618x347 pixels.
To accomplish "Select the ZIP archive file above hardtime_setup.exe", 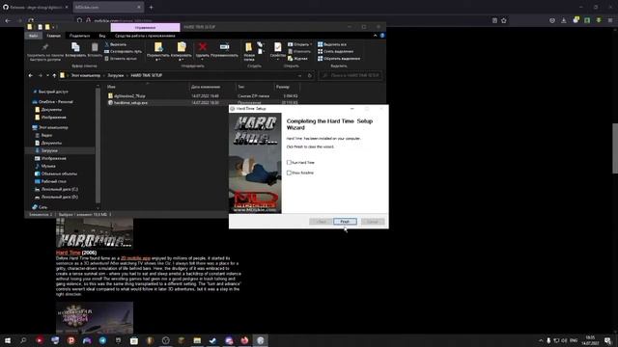I will coord(129,96).
